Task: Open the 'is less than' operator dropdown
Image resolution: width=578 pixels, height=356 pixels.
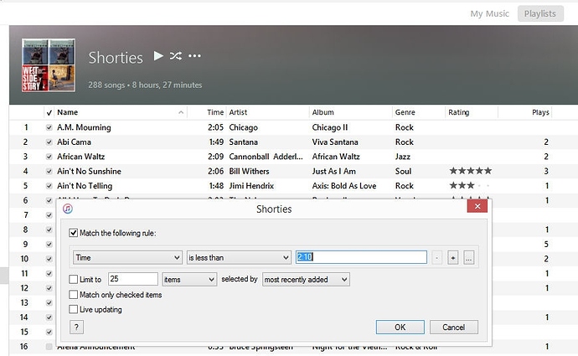Action: coord(239,258)
